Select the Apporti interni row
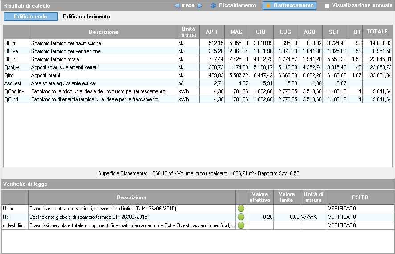395x254 pixels. point(103,75)
